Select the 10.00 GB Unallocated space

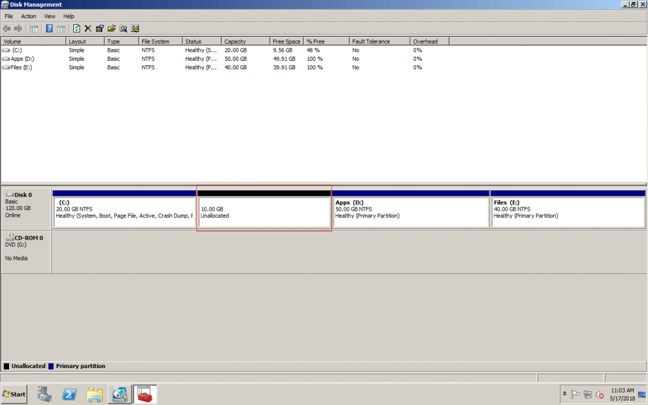coord(264,212)
